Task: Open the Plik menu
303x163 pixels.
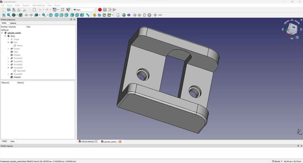Action: tap(3, 5)
